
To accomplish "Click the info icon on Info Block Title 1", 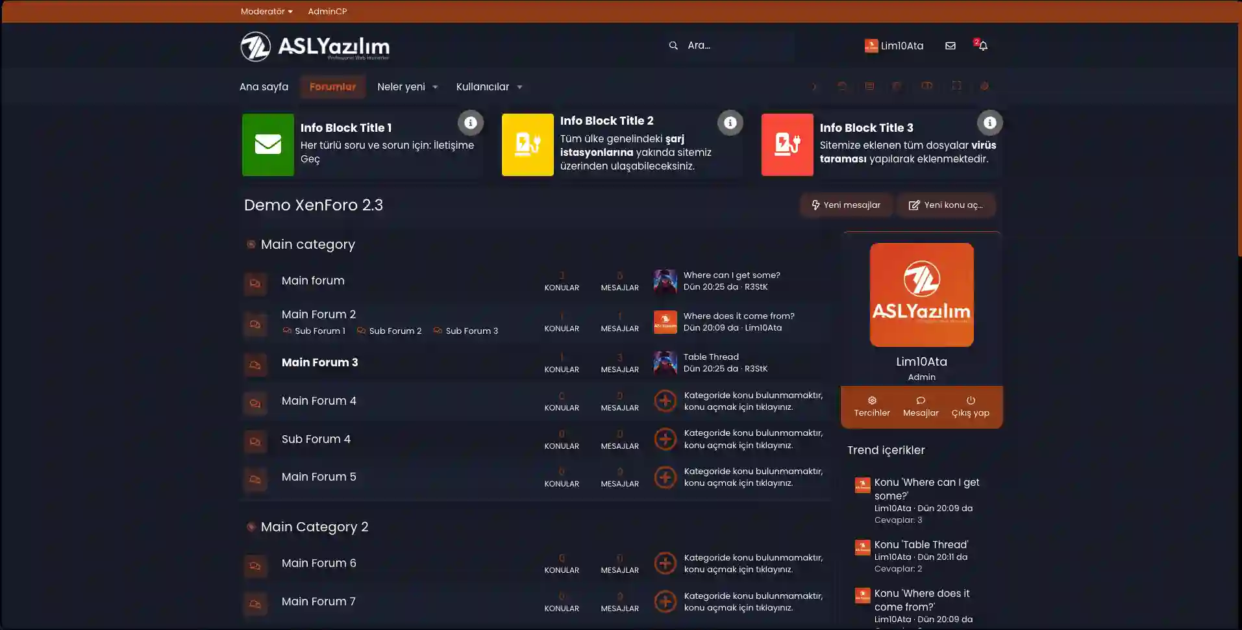I will pos(470,123).
